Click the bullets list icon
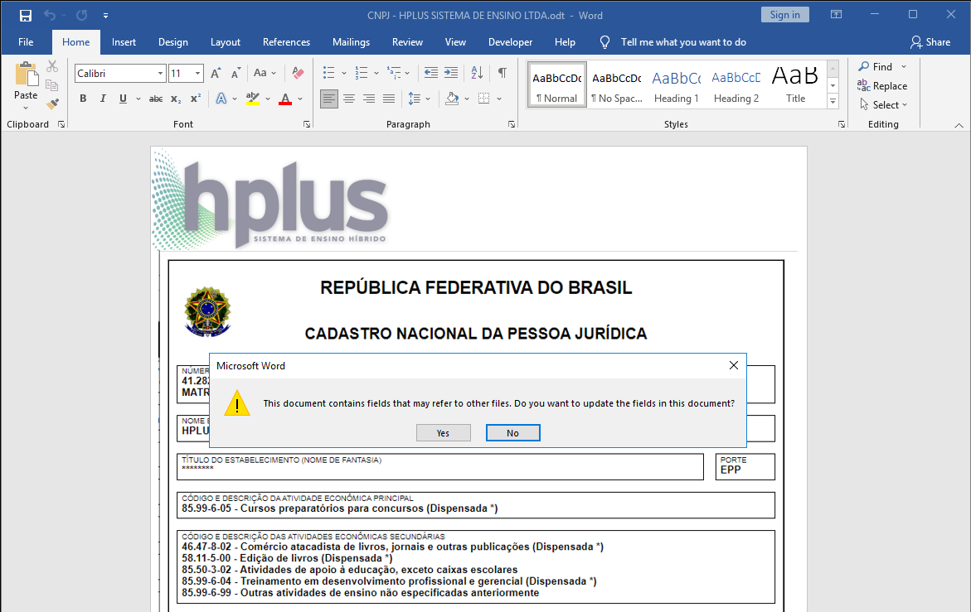Screen dimensions: 971x612 click(329, 73)
